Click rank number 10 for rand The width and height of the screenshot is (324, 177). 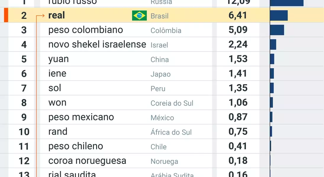pos(24,132)
